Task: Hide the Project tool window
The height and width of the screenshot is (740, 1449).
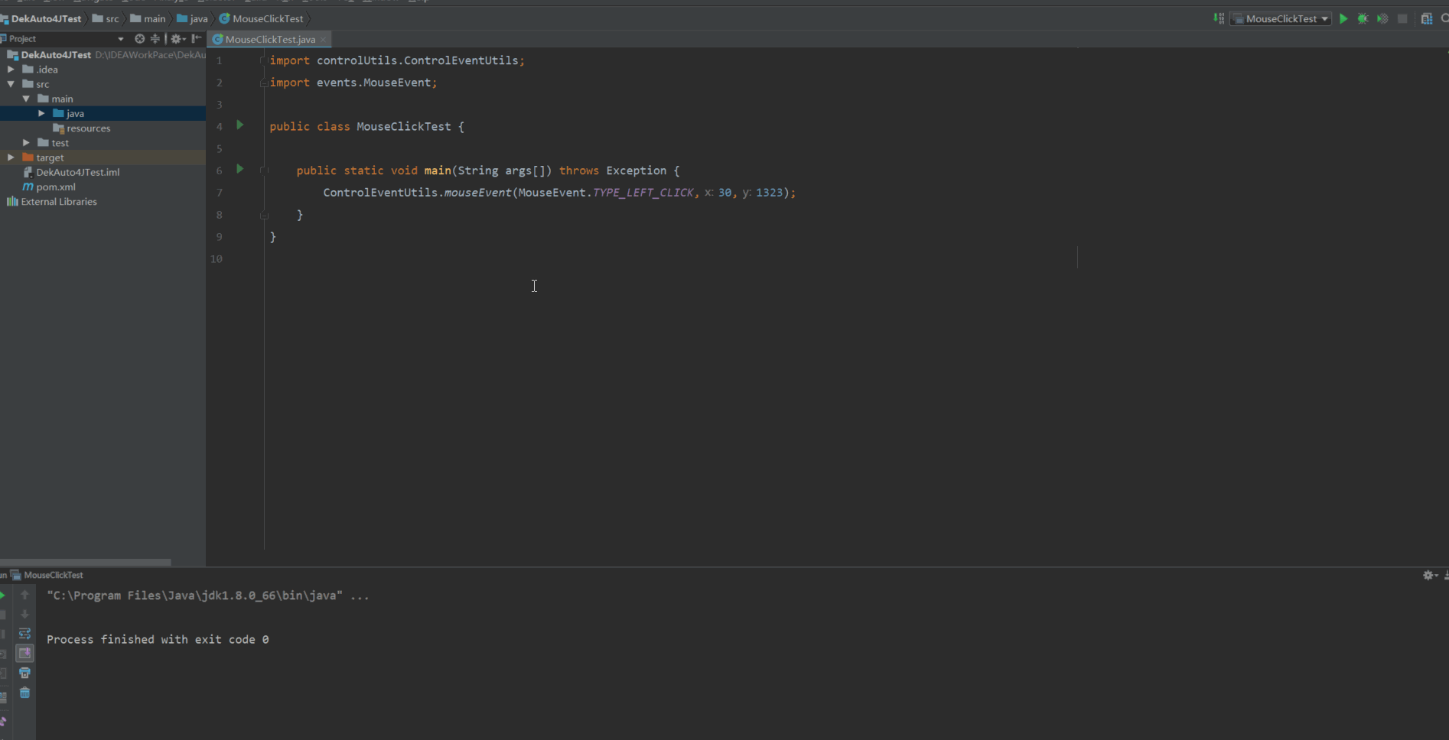Action: tap(197, 38)
